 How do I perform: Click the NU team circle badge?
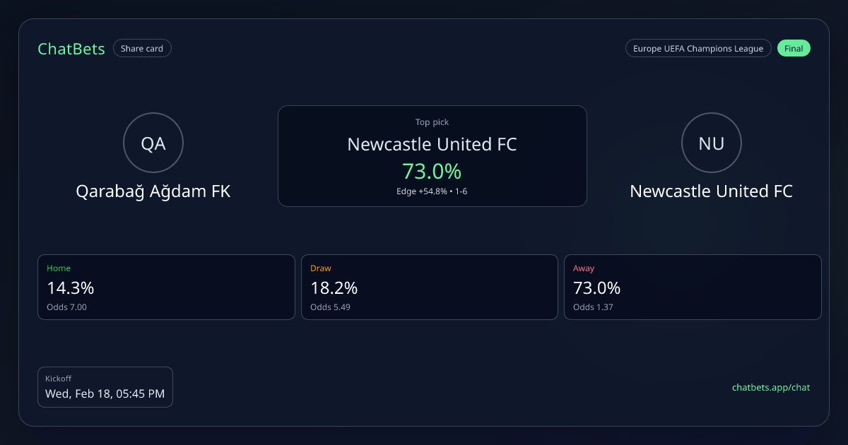[x=711, y=143]
